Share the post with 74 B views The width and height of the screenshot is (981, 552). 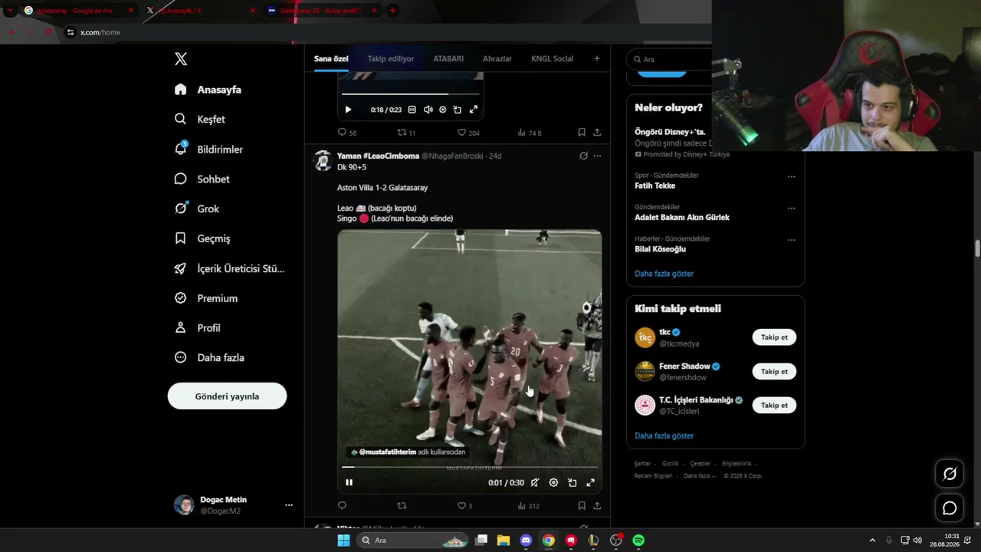(x=597, y=133)
